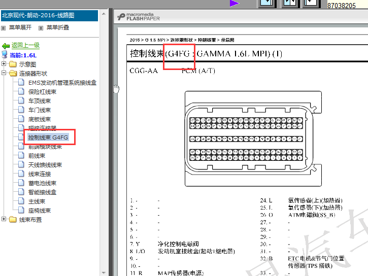Open the 车门线束 page
Image resolution: width=368 pixels, height=276 pixels.
coord(40,110)
